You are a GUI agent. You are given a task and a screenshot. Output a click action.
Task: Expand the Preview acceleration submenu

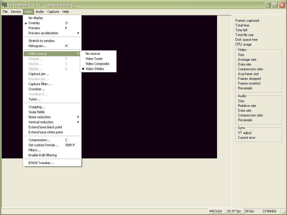pyautogui.click(x=52, y=33)
